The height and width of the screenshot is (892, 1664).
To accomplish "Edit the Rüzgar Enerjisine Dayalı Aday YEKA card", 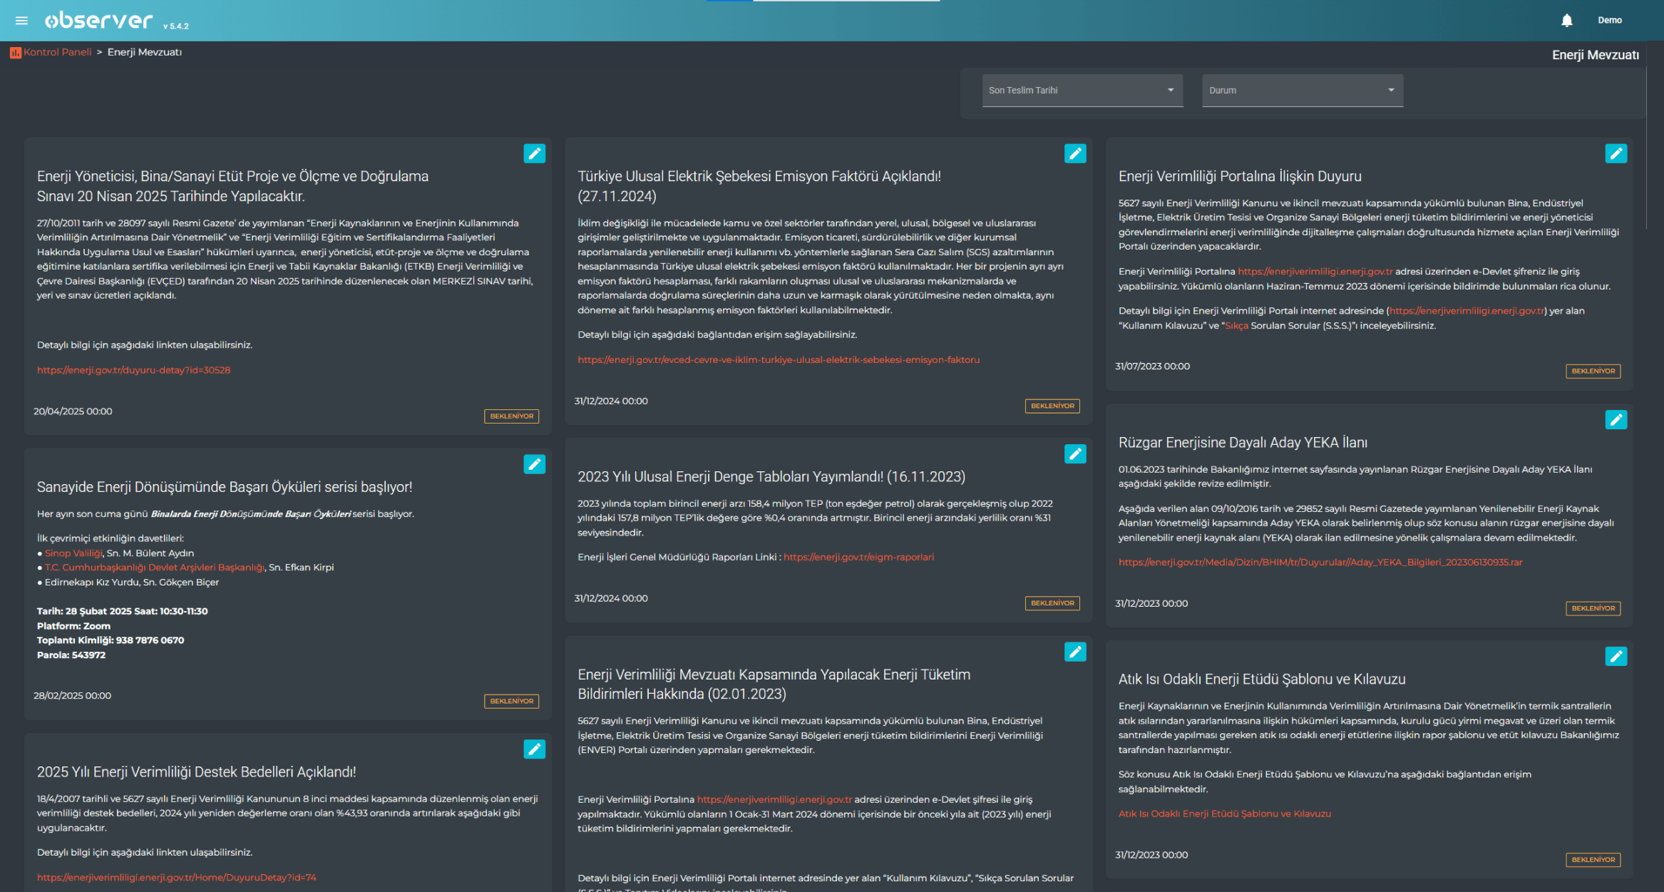I will click(x=1616, y=419).
